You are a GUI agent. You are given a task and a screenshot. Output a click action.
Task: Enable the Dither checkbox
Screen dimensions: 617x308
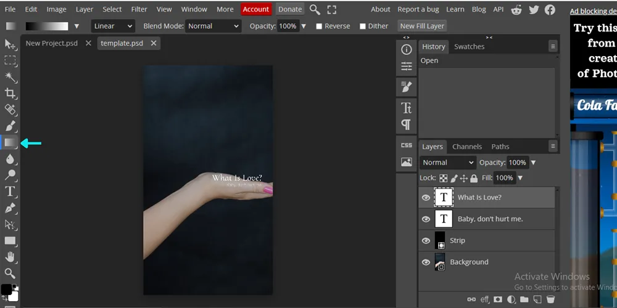click(363, 26)
